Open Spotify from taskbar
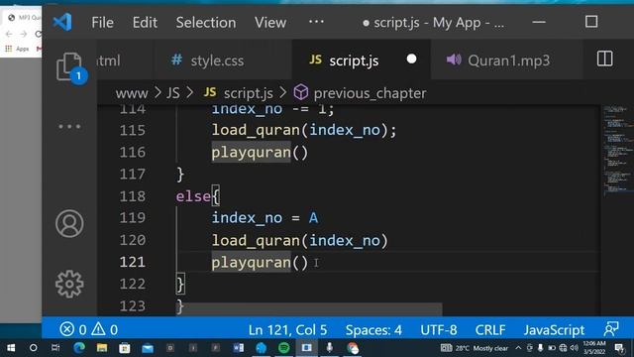This screenshot has width=634, height=357. (284, 348)
